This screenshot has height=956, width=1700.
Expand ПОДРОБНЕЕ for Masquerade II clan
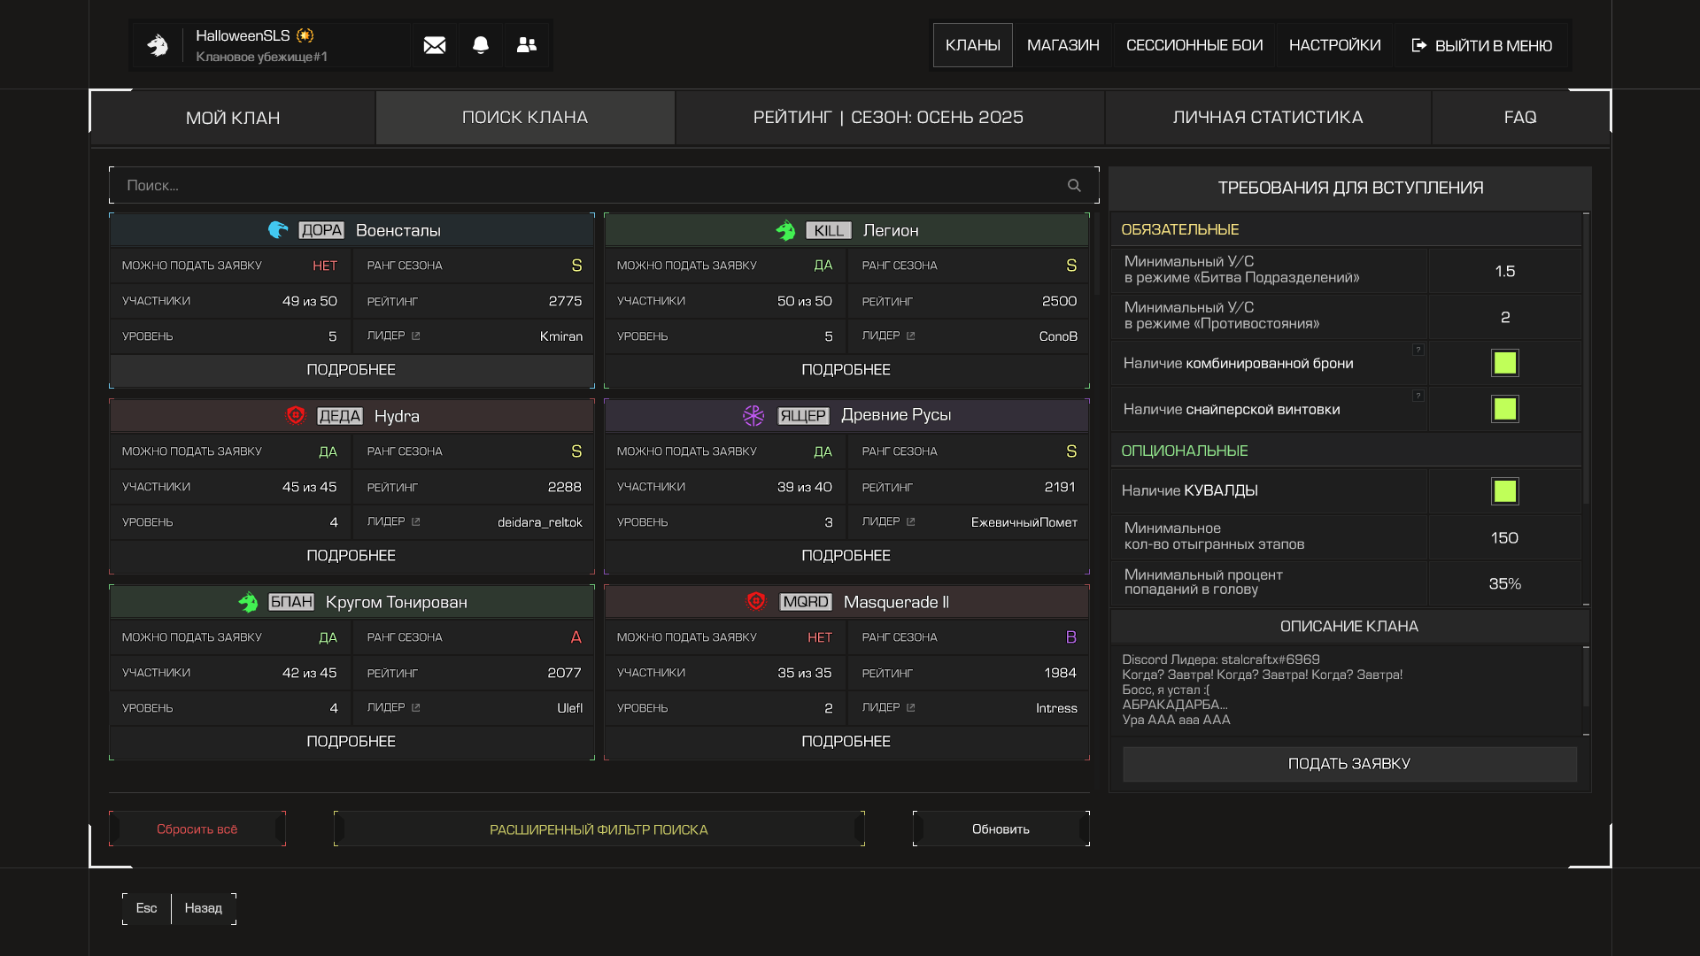click(846, 742)
